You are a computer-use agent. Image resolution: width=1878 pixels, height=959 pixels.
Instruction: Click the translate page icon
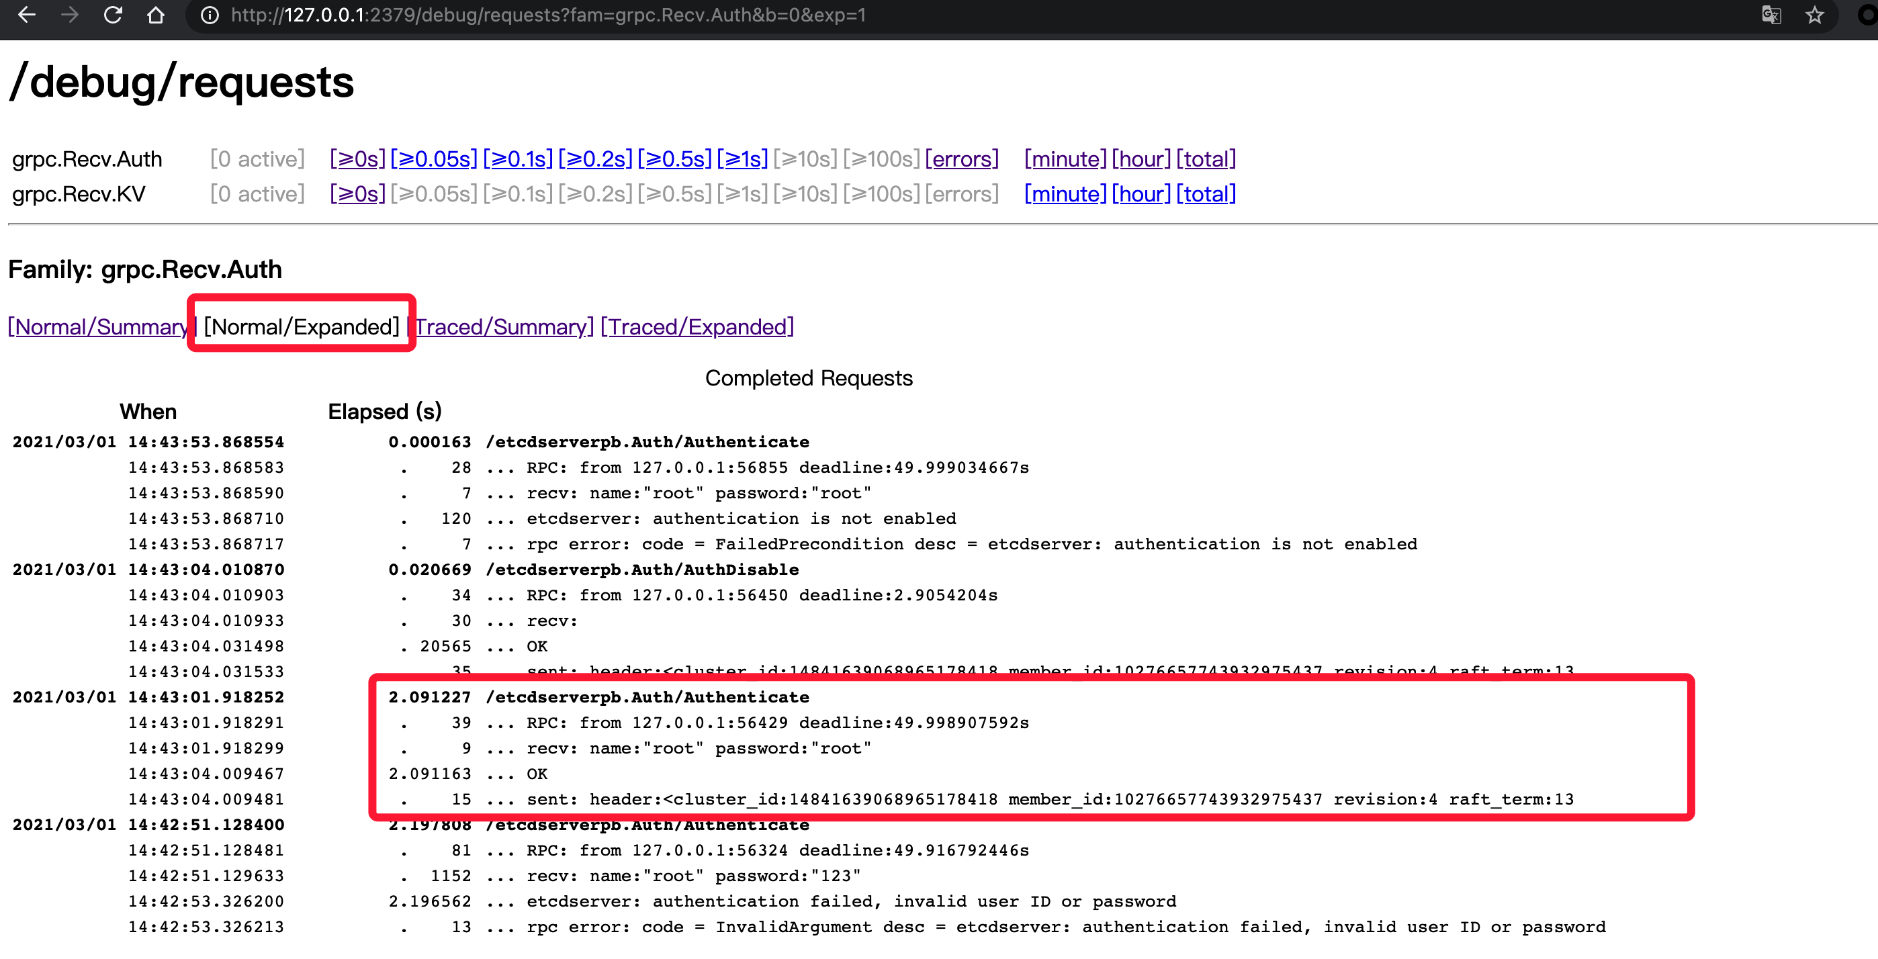(x=1771, y=15)
